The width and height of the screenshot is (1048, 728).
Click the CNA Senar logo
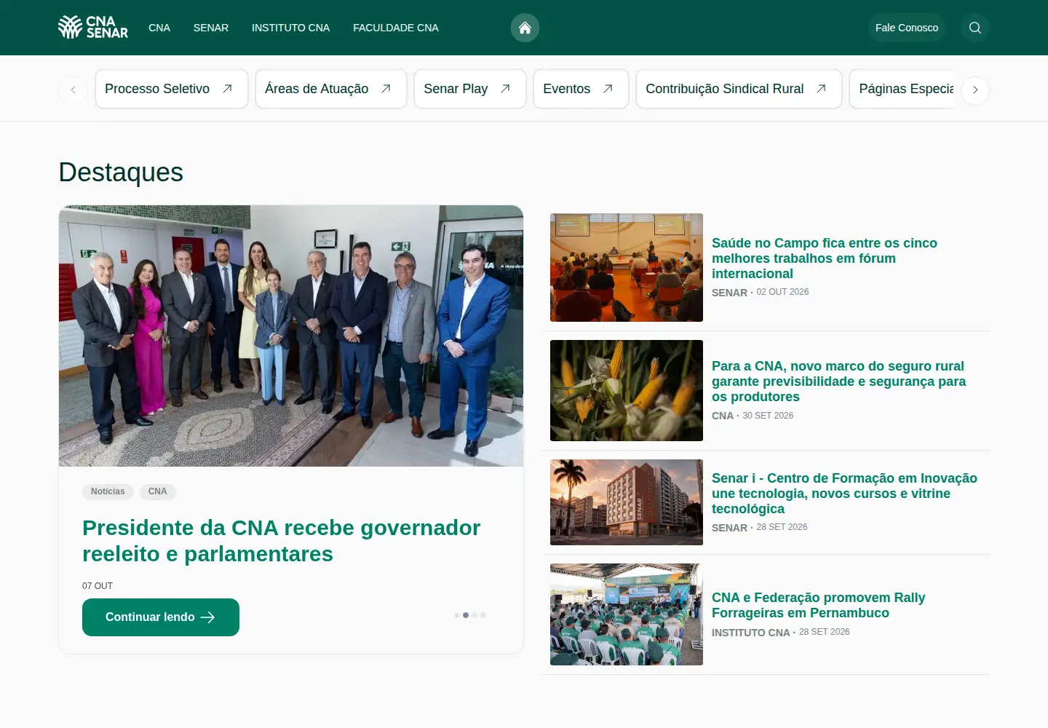[93, 27]
